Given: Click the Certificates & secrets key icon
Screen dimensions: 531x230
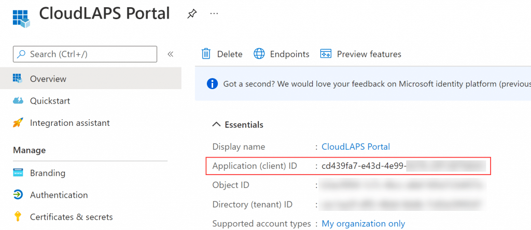Looking at the screenshot, I should tap(18, 217).
